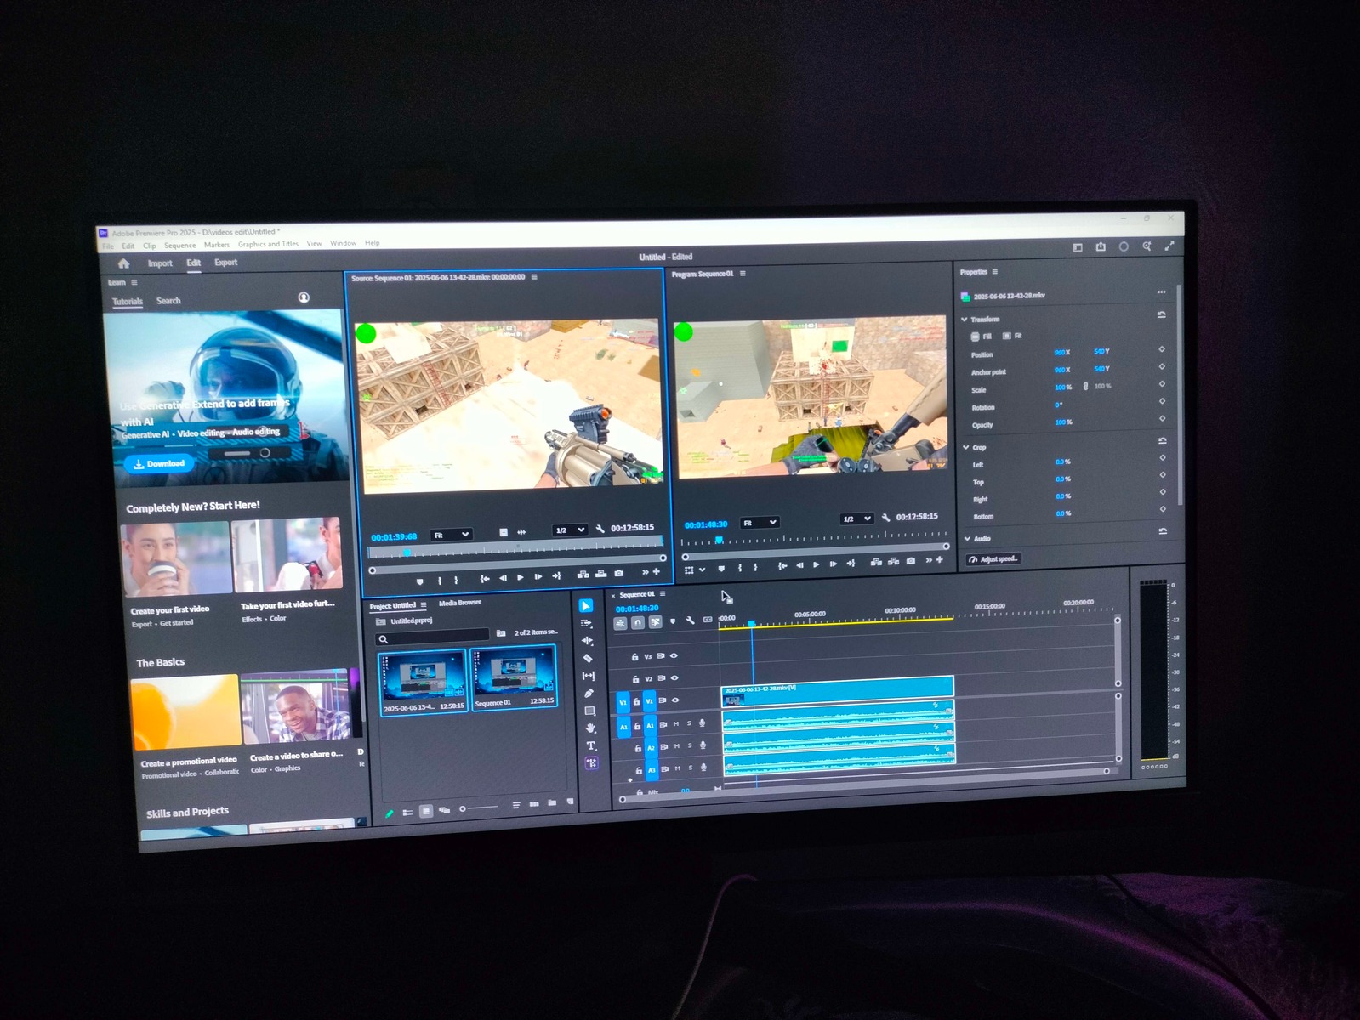Select the Type tool

click(591, 745)
